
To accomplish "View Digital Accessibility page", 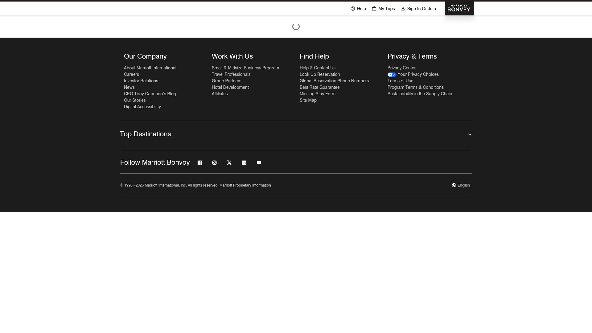I will (x=142, y=107).
